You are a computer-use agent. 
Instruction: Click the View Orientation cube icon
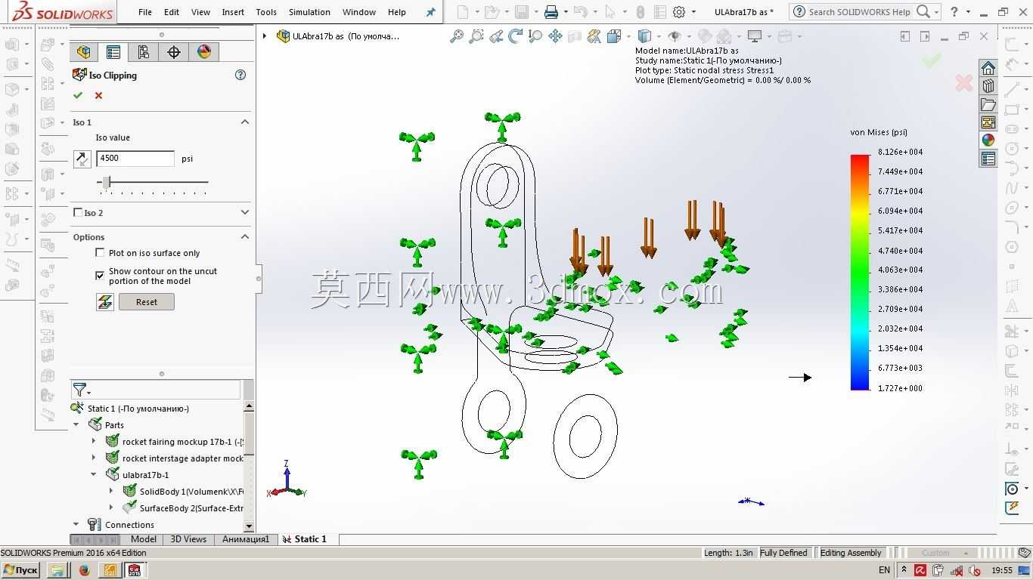pos(613,35)
